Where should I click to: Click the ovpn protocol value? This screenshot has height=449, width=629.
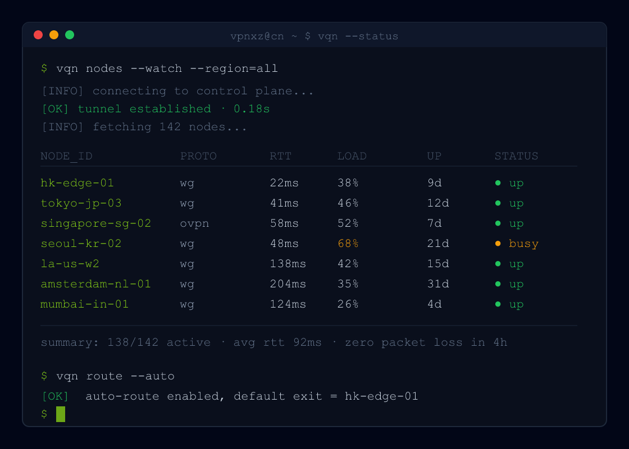tap(194, 224)
